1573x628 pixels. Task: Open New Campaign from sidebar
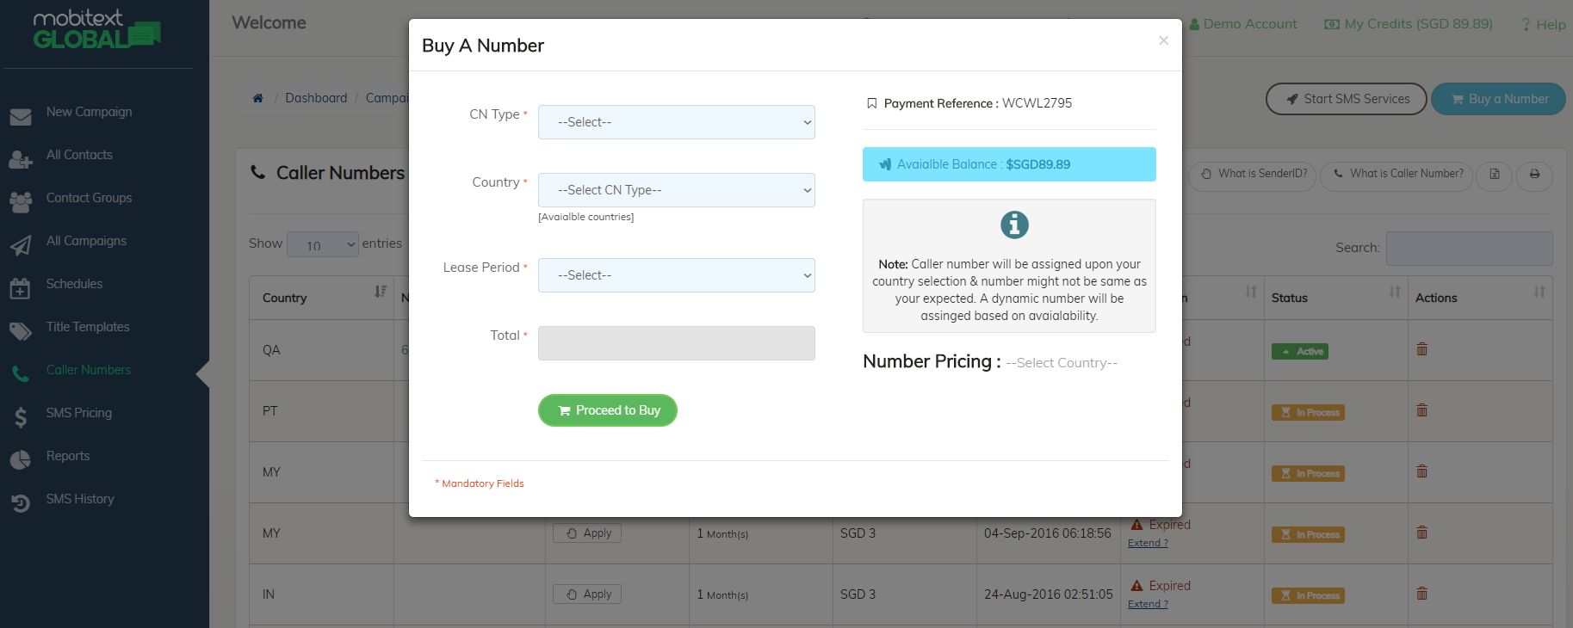89,112
